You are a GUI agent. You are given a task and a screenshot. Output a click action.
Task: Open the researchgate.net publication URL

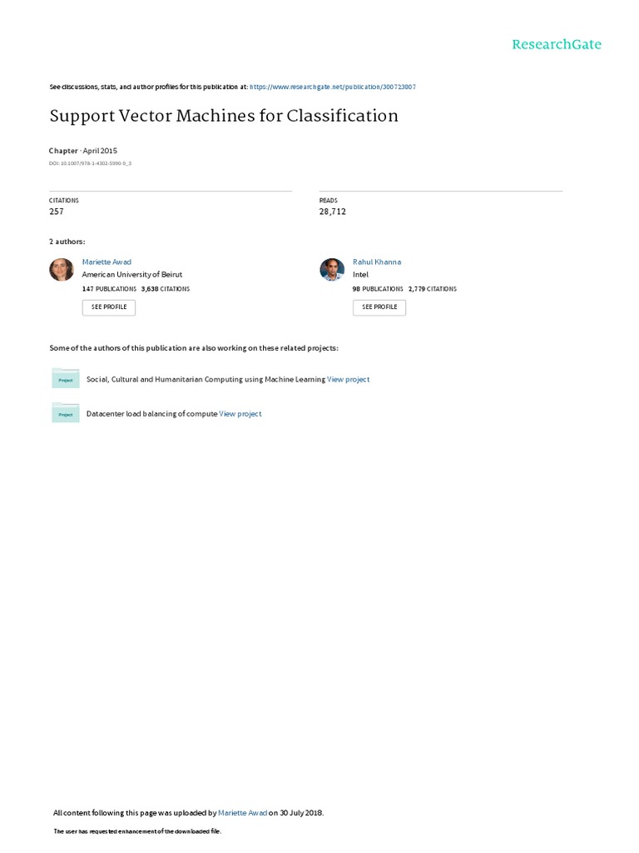tap(333, 86)
